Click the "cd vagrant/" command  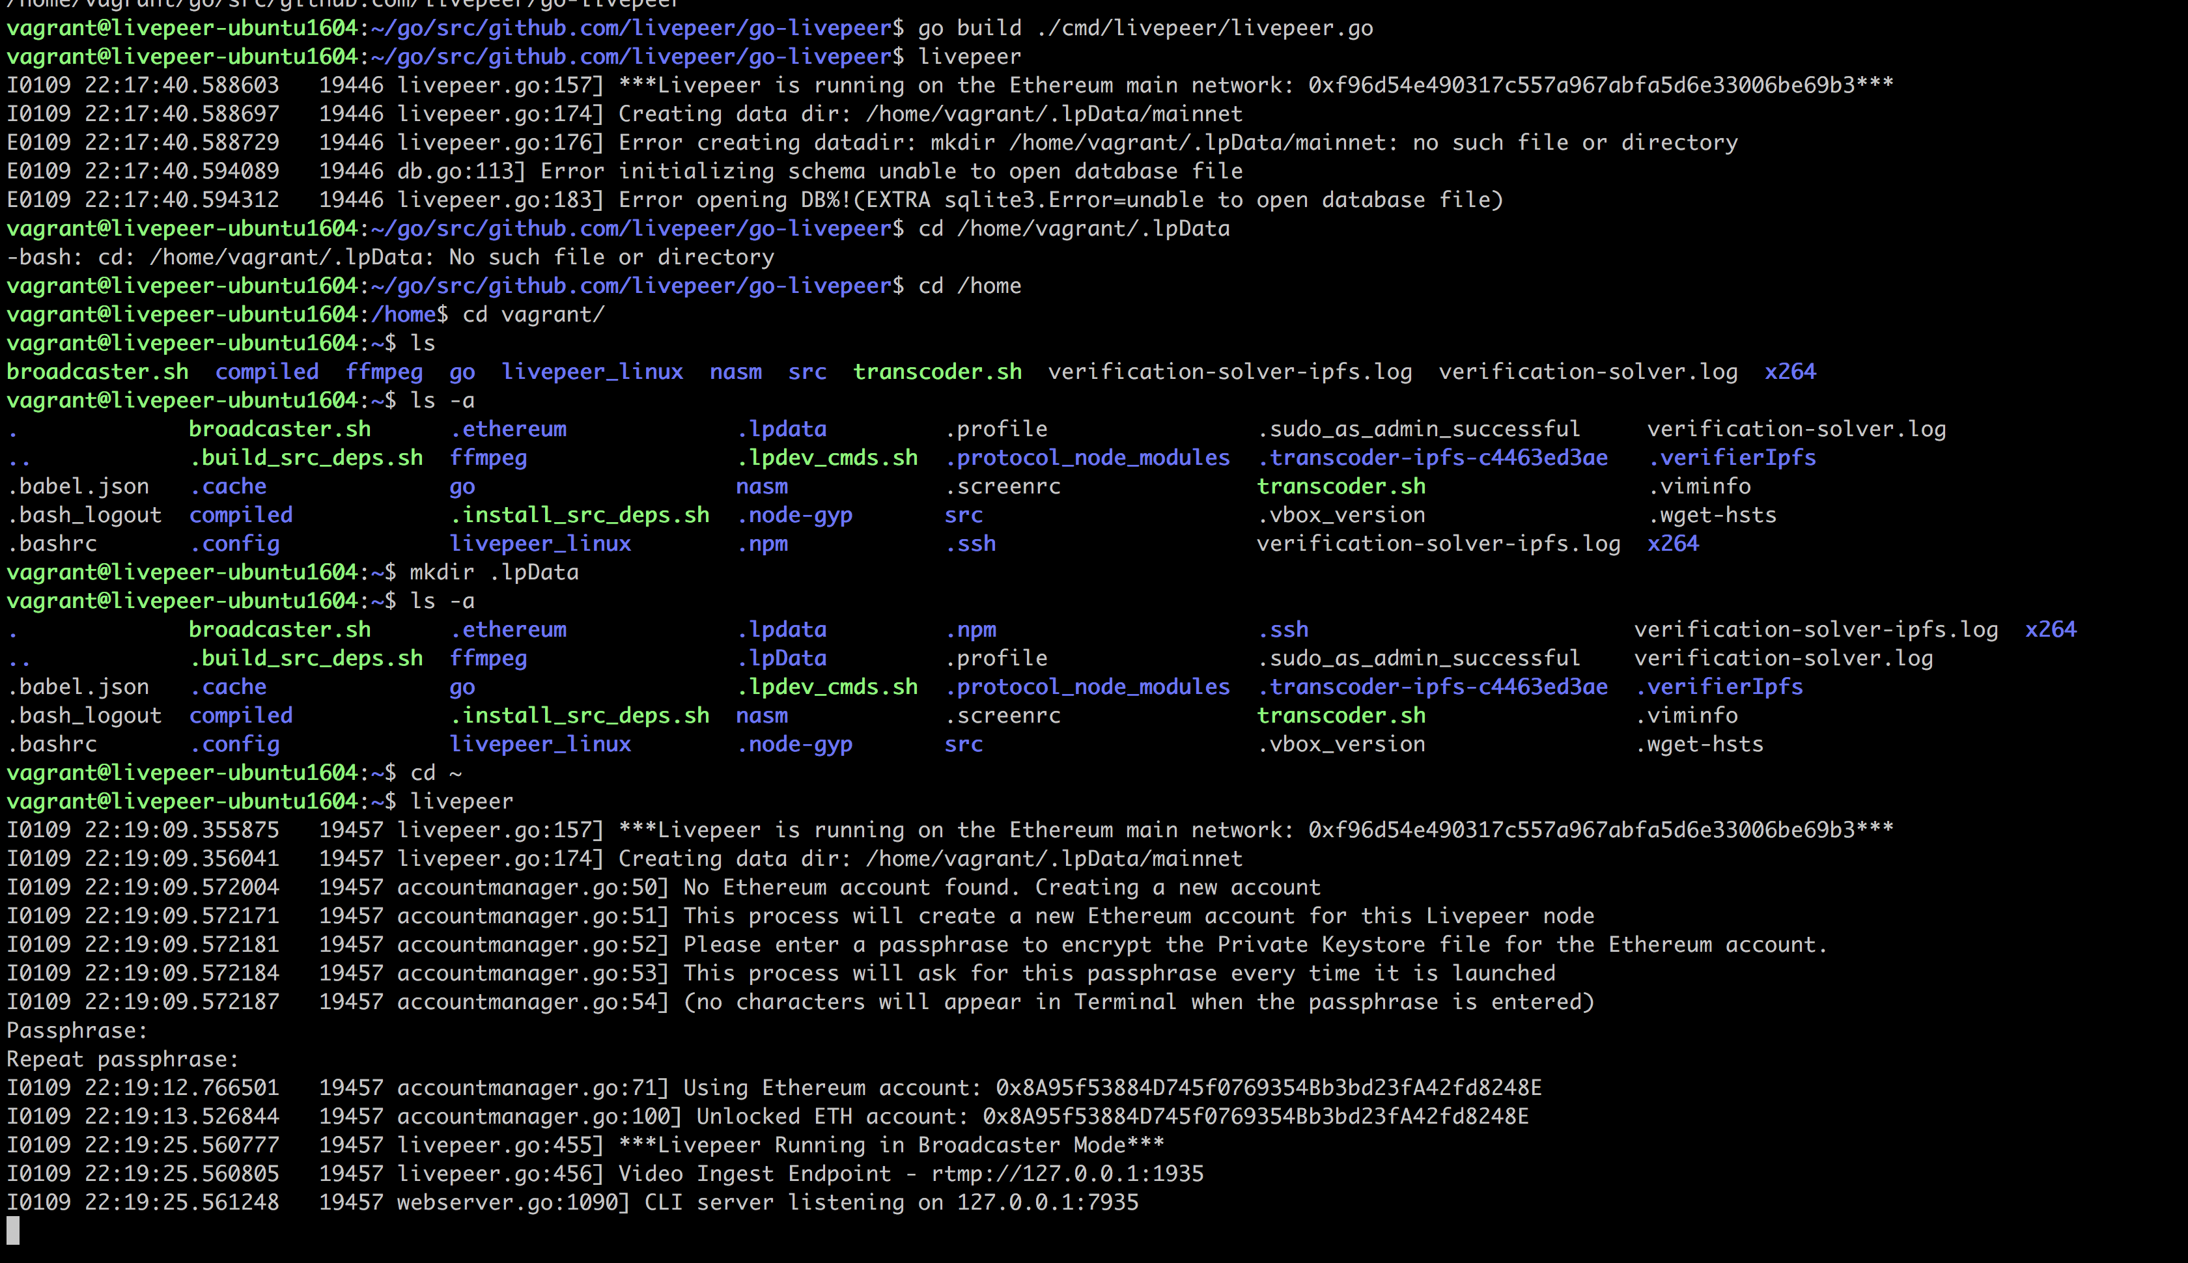coord(533,315)
